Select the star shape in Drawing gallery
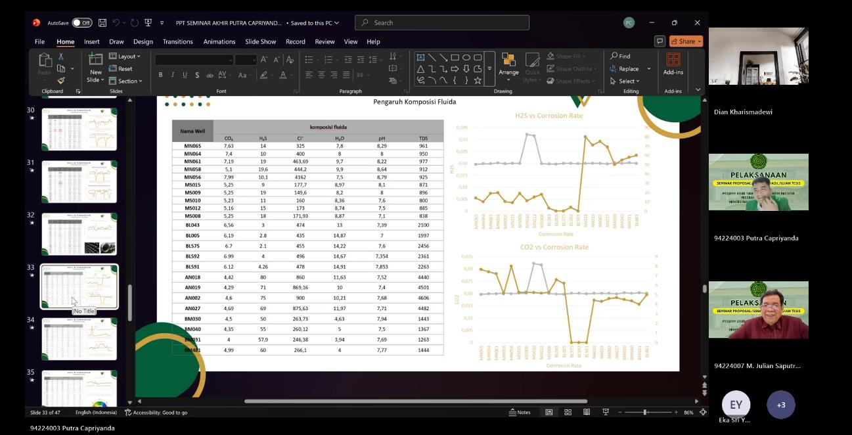This screenshot has width=852, height=435. 478,80
